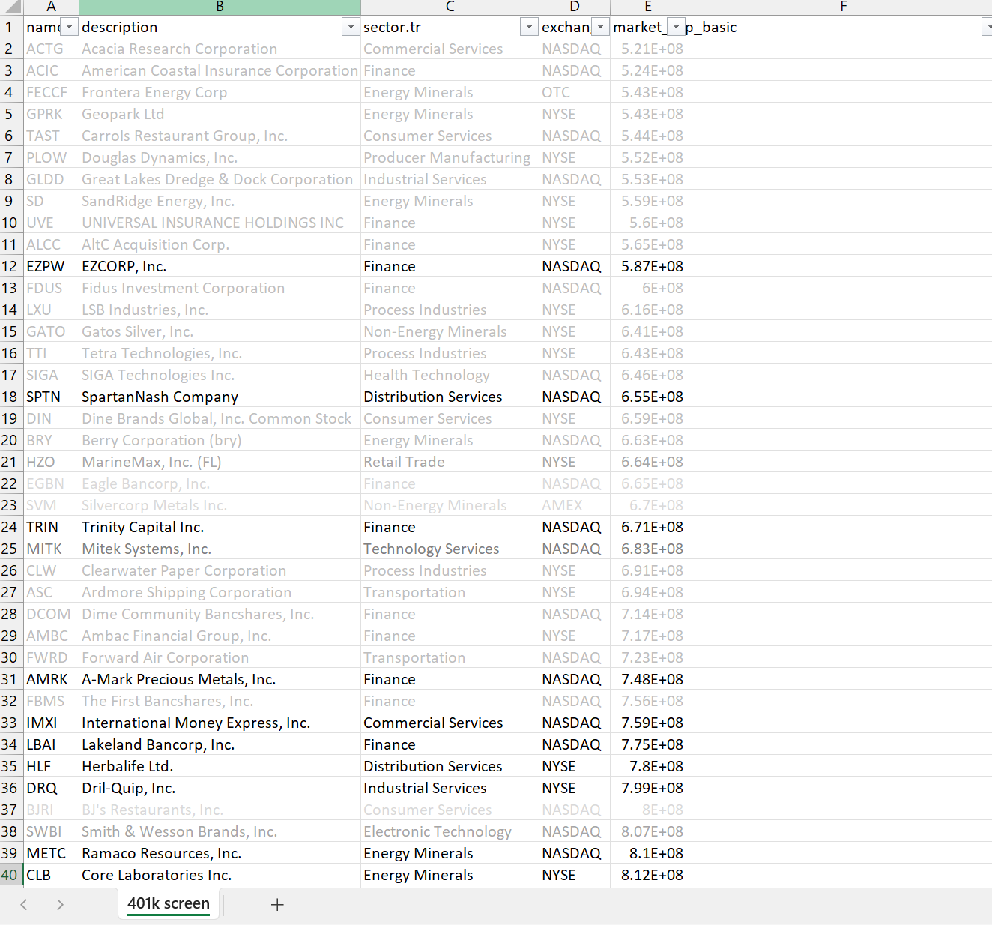Viewport: 992px width, 925px height.
Task: Click the next sheet navigation arrow
Action: (x=60, y=904)
